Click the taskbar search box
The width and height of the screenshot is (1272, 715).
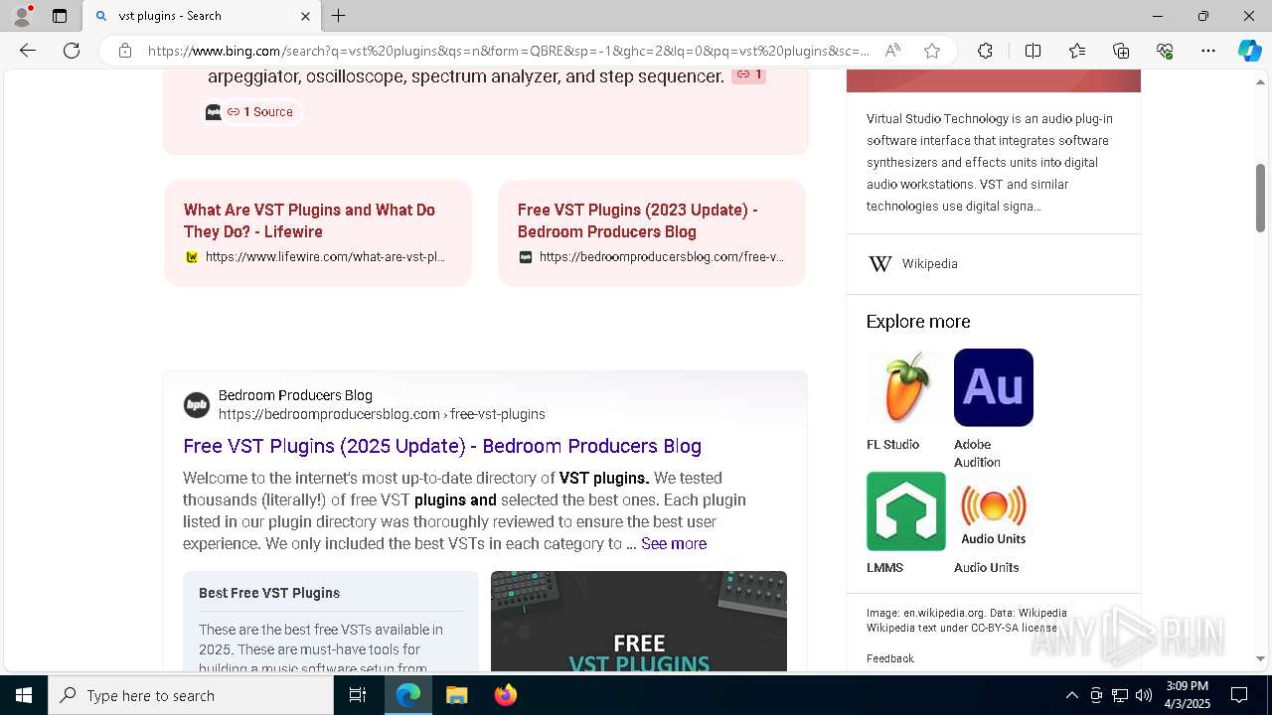191,695
